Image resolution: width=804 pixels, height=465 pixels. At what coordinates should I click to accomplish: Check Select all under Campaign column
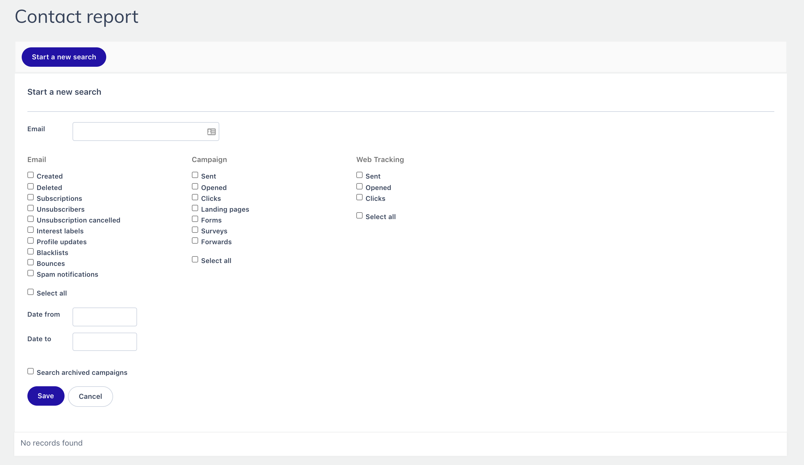[x=195, y=259]
